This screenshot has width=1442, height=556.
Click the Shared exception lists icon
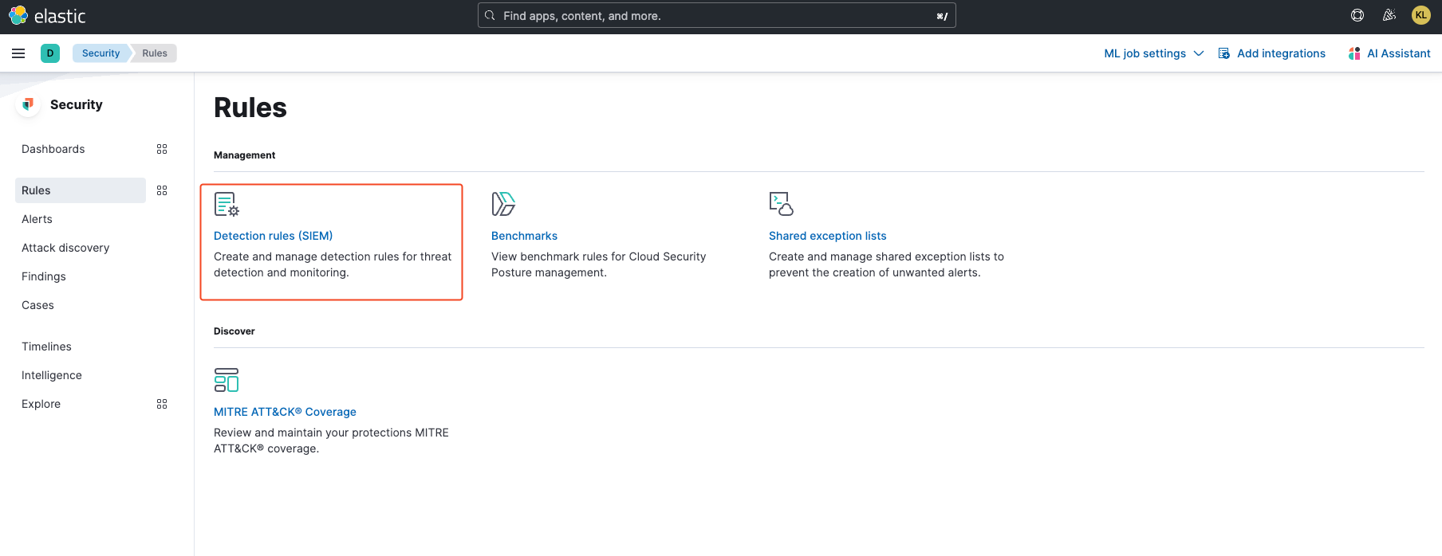tap(781, 204)
